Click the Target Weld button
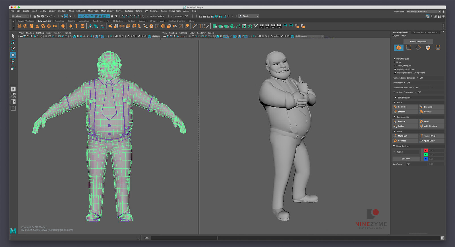 [x=431, y=136]
